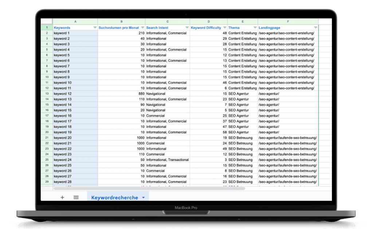Open the Suchvolumen pro Monat filter icon

click(x=142, y=28)
